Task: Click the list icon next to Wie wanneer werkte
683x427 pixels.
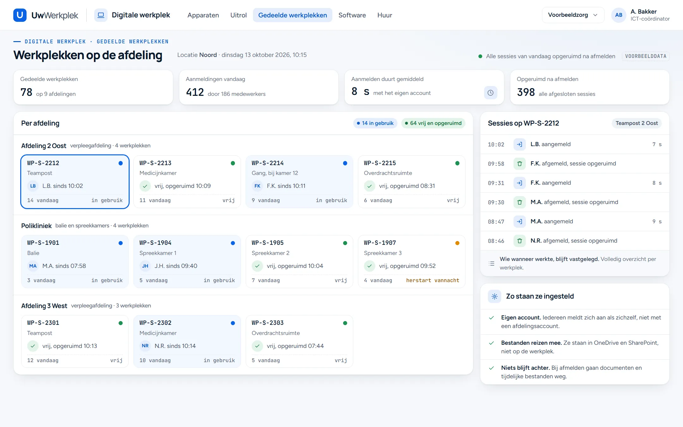Action: (491, 263)
